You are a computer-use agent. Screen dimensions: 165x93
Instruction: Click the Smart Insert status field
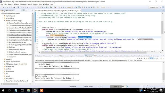[x=88, y=87]
